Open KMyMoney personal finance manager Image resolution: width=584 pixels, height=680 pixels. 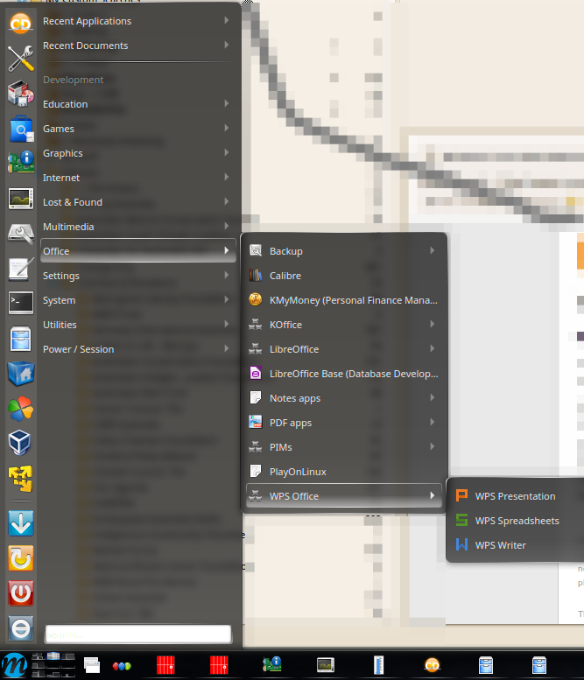click(353, 300)
